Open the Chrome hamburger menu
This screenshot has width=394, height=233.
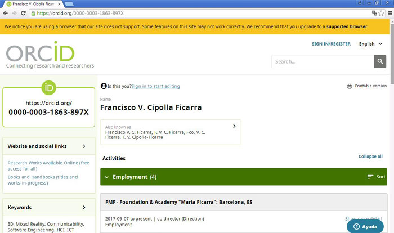(390, 13)
